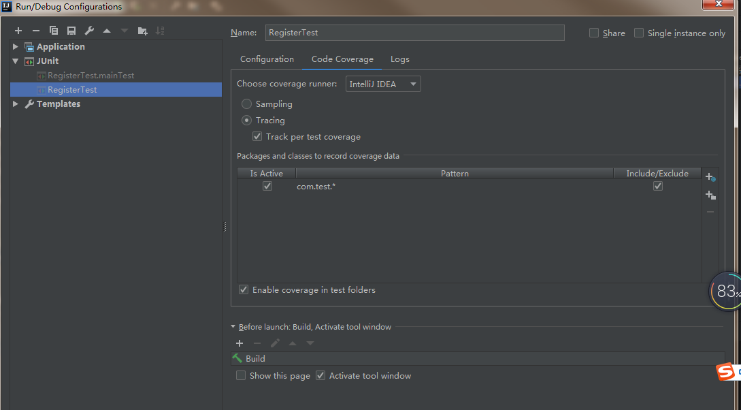Create a new configuration folder
The height and width of the screenshot is (410, 741).
click(142, 31)
